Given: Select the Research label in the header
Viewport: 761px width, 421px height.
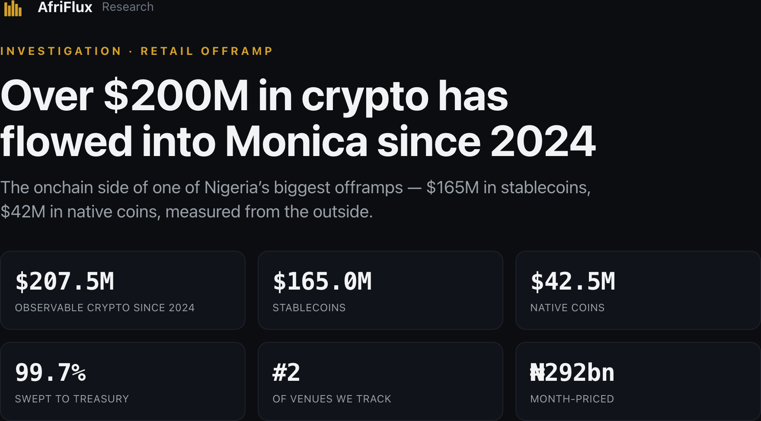Looking at the screenshot, I should [x=128, y=7].
